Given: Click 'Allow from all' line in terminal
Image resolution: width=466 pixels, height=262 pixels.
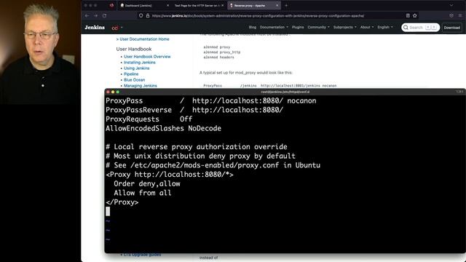Looking at the screenshot, I should pyautogui.click(x=143, y=193).
